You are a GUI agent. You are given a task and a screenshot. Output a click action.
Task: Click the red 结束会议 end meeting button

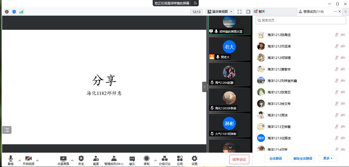pyautogui.click(x=239, y=159)
